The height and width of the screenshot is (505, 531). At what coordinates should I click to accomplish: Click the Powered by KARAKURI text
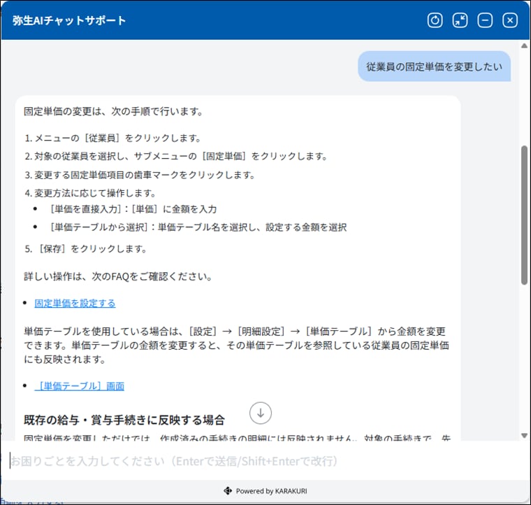pyautogui.click(x=272, y=491)
